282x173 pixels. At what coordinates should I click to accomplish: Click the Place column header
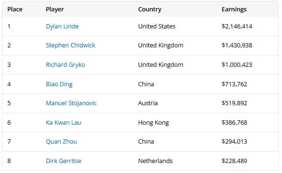15,9
